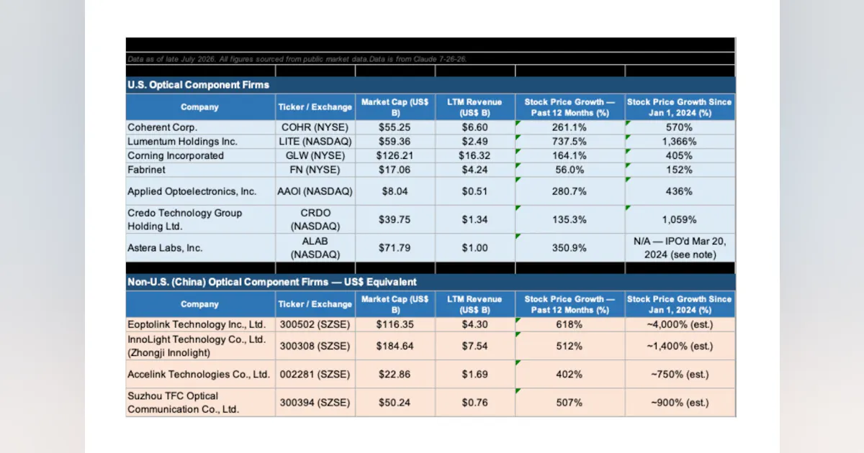Click Applied Optoelectronics' "$0.51" revenue cell
The height and width of the screenshot is (453, 864).
point(475,191)
